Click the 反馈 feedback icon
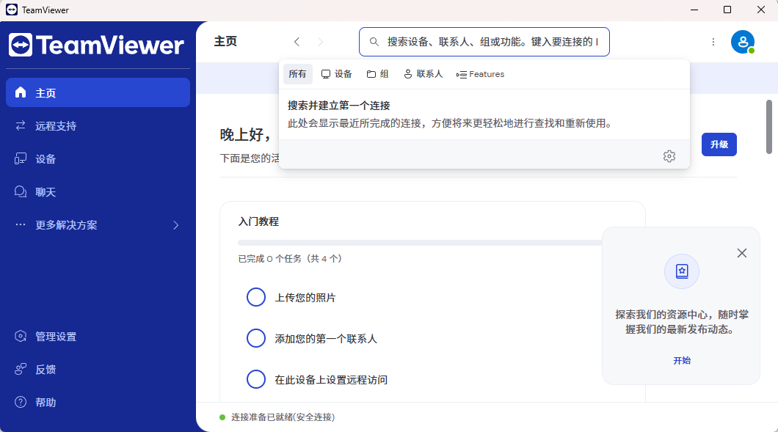Viewport: 778px width, 432px height. [x=21, y=369]
